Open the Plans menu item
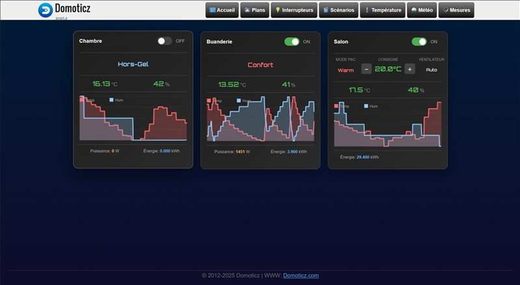520x285 pixels. coord(255,10)
